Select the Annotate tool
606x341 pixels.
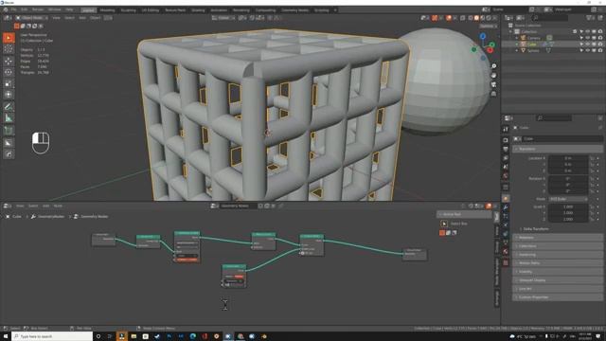9,107
